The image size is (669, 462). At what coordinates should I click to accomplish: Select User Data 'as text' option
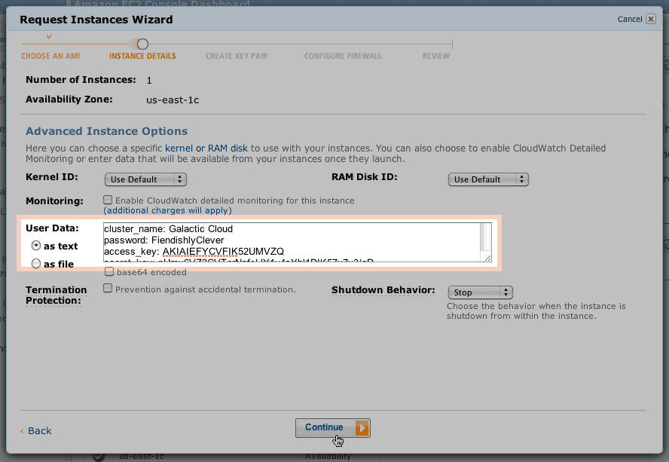pos(36,246)
